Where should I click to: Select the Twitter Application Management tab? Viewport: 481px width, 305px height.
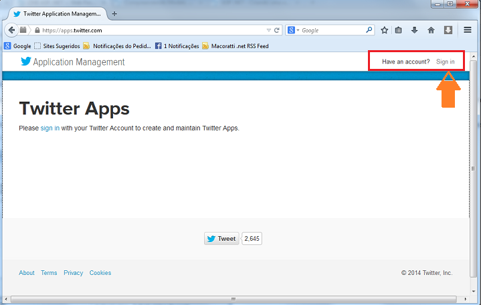(x=58, y=14)
